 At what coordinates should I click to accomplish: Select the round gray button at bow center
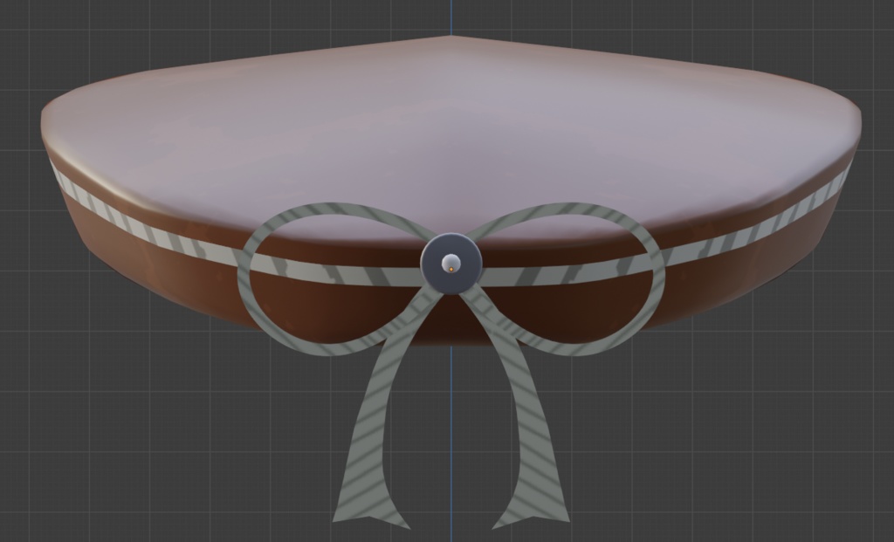coord(451,264)
